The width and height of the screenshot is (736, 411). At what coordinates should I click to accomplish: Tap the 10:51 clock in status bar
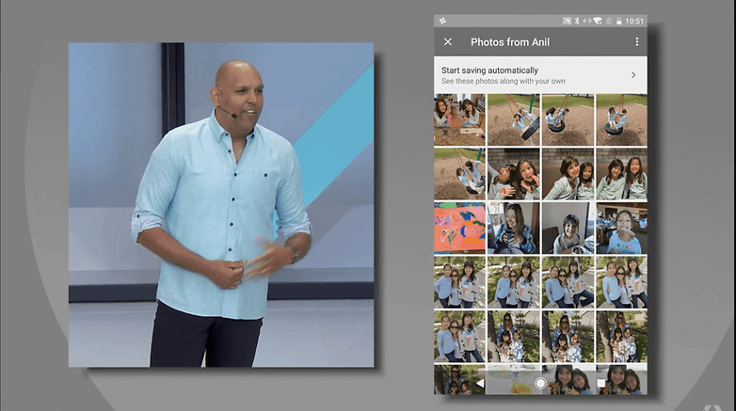coord(634,21)
